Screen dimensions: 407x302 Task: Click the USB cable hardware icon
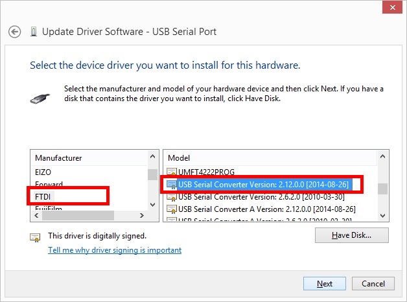[40, 98]
